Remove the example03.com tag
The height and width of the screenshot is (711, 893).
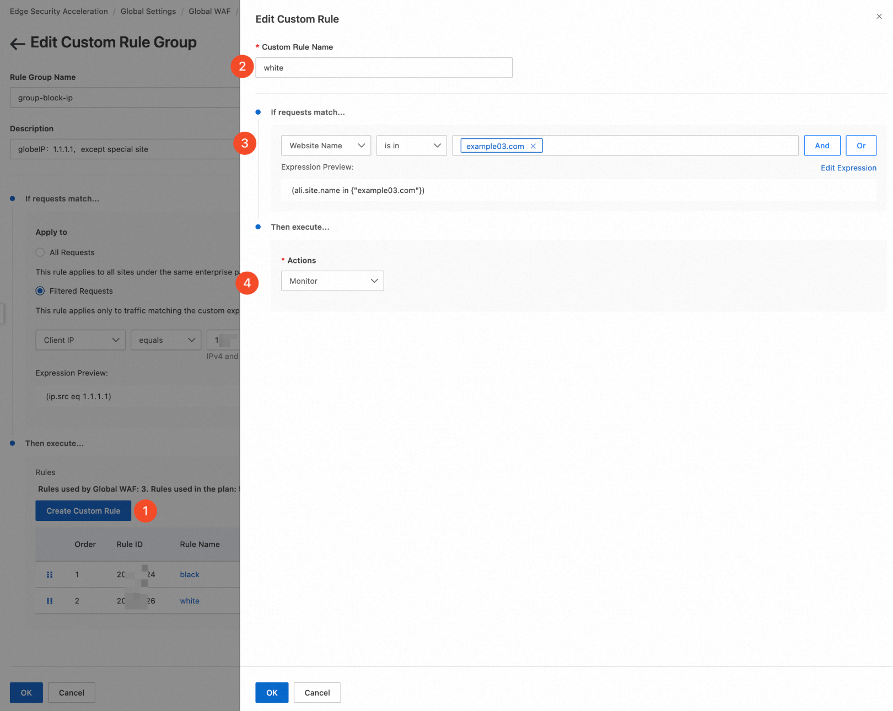pyautogui.click(x=533, y=146)
